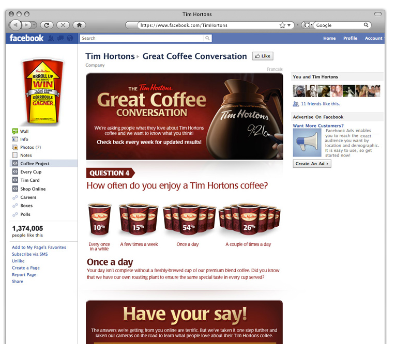The height and width of the screenshot is (344, 395).
Task: Submit search with Facebook magnifier icon
Action: pos(207,38)
